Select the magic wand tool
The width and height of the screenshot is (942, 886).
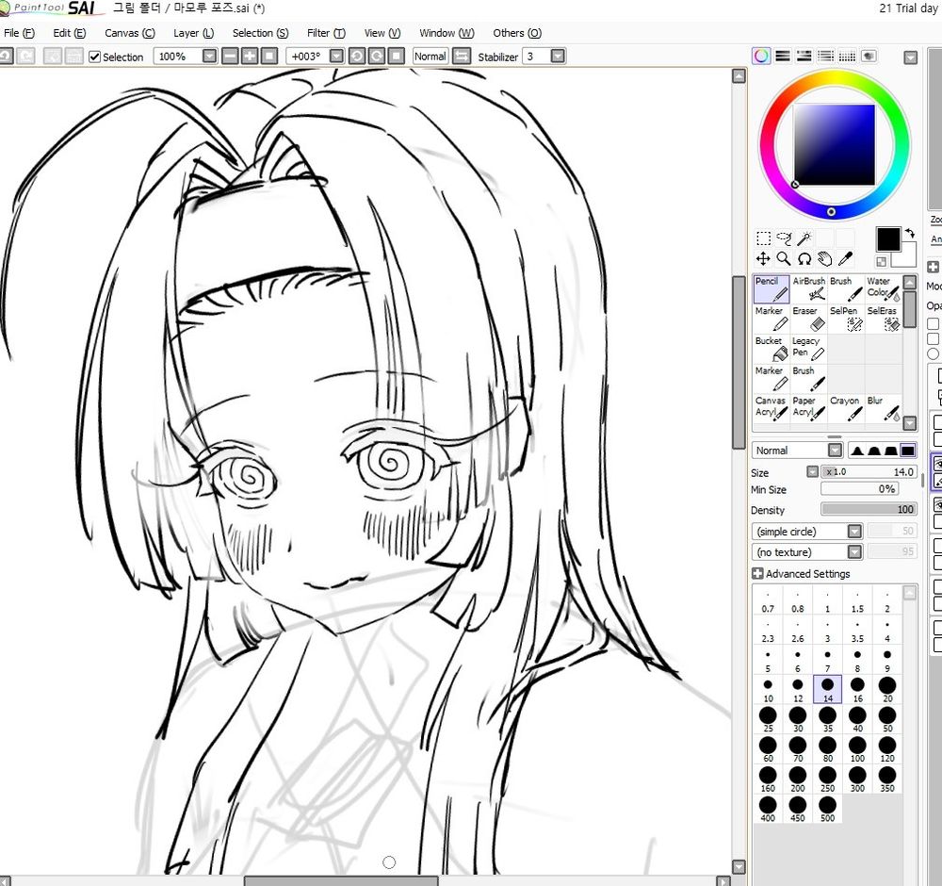click(804, 238)
